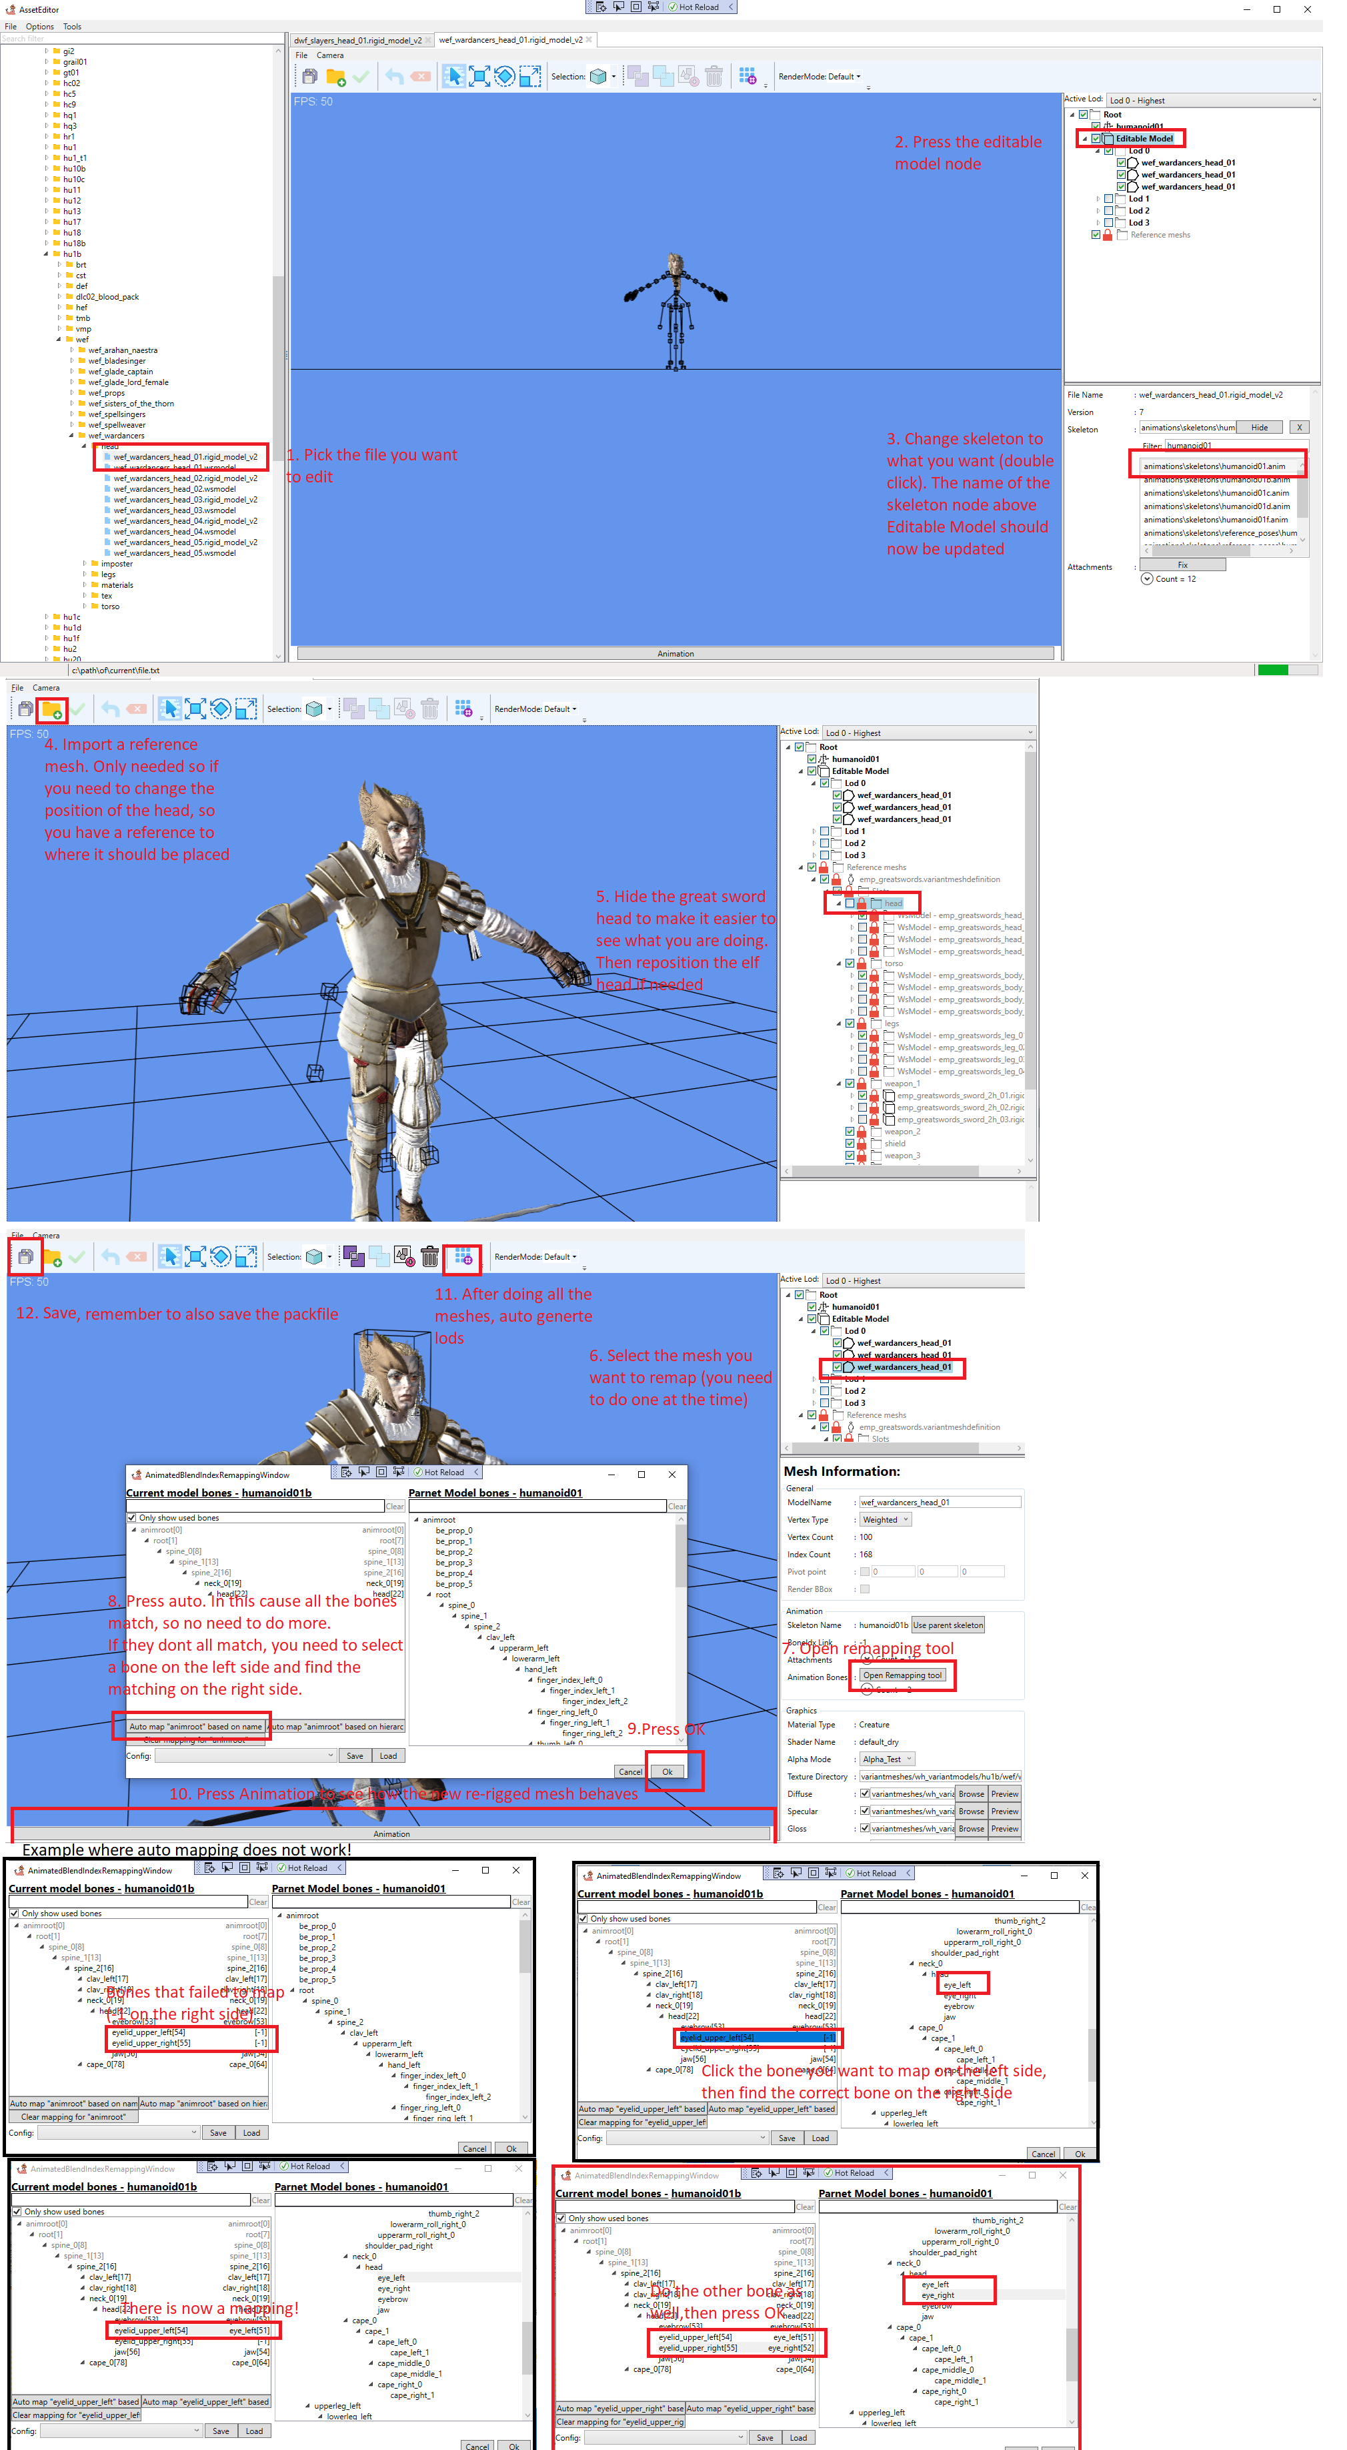Collapse the wef_wardancers folder in file tree
The width and height of the screenshot is (1347, 2450).
(x=71, y=436)
